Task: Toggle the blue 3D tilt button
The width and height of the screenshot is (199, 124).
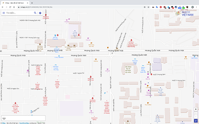Action: pos(196,121)
